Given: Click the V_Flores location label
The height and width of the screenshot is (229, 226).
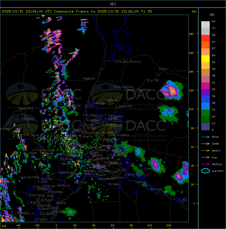Looking at the screenshot, I should [41, 219].
